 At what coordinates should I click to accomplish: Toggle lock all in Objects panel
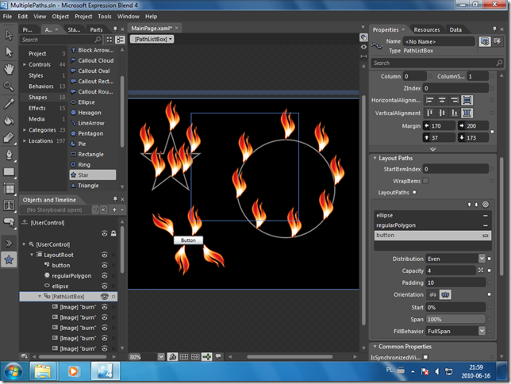point(113,233)
